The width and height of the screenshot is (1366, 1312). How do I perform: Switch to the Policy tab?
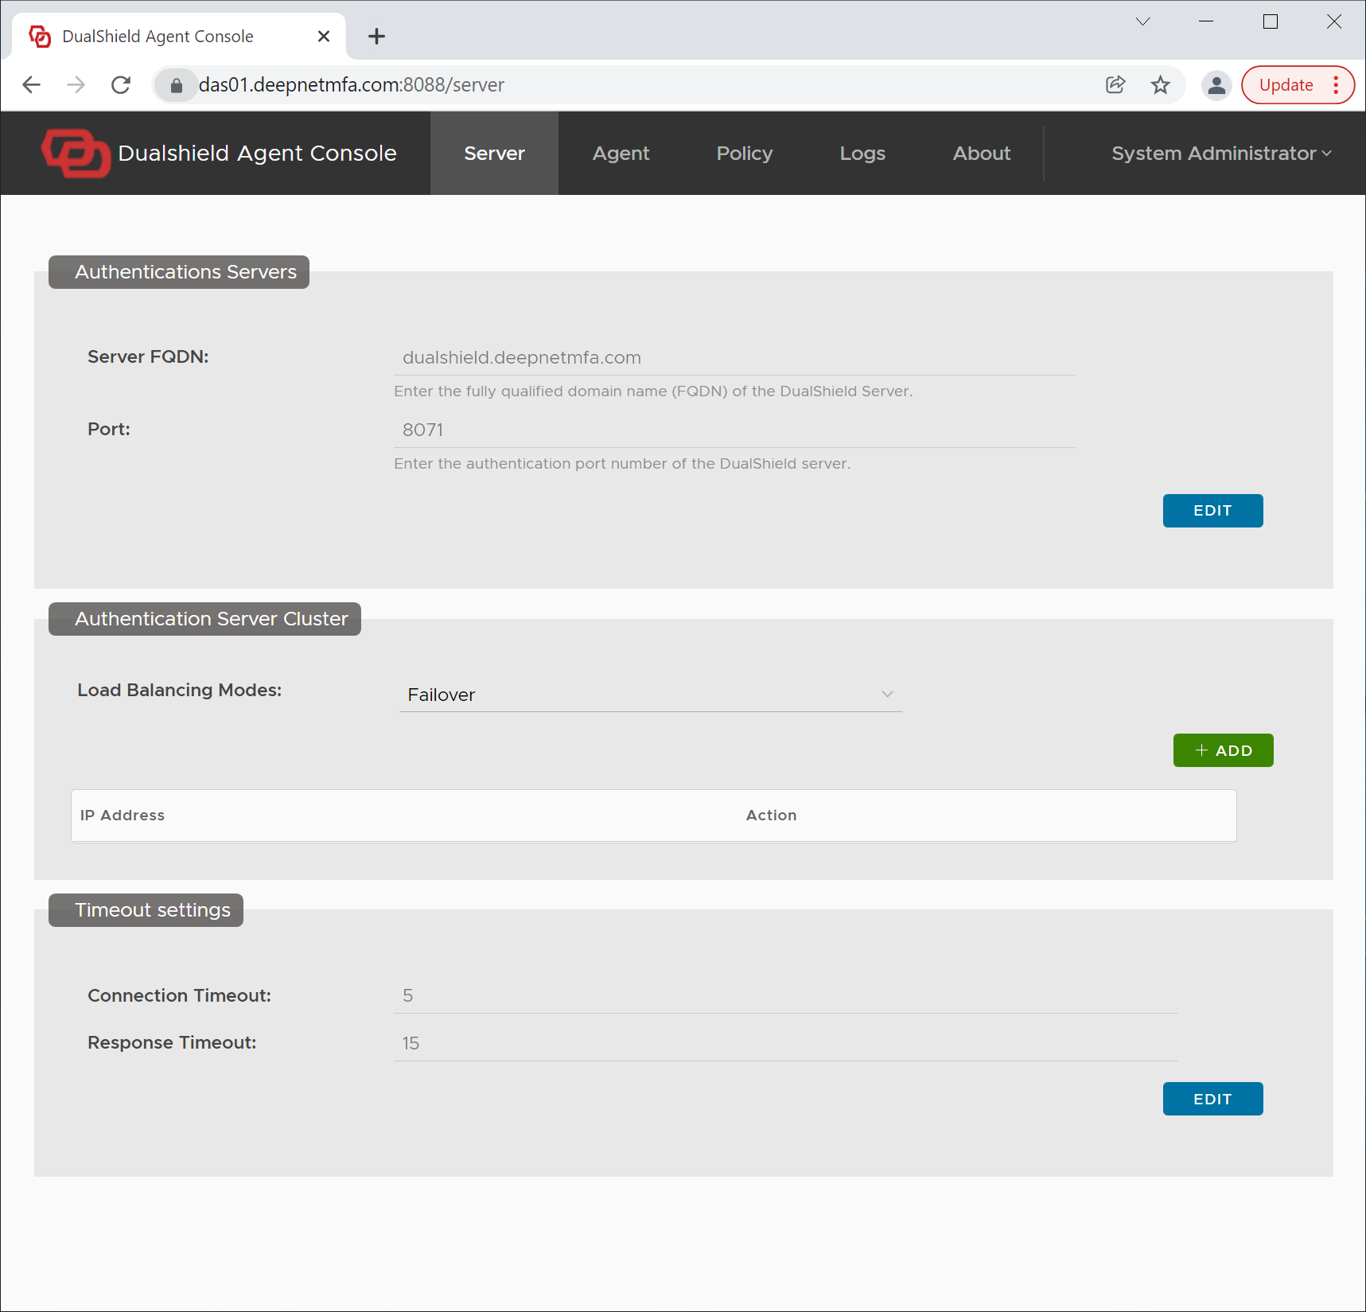(x=744, y=153)
